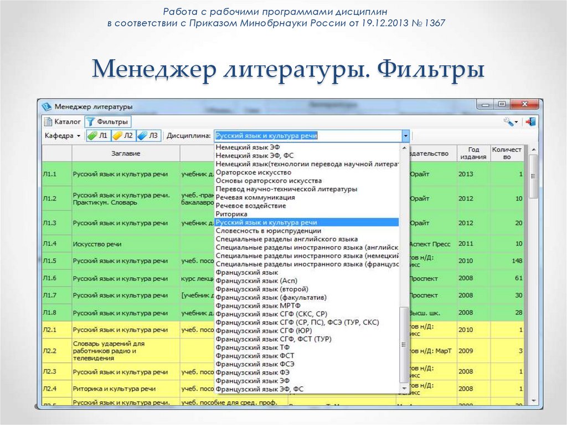Select Риторика in the discipline list

[231, 213]
